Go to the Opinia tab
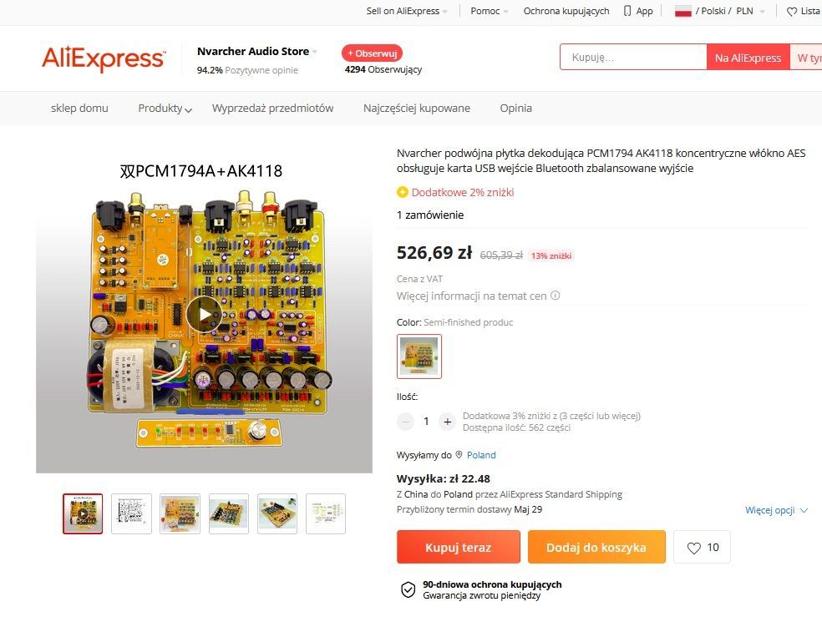822x632 pixels. click(x=516, y=108)
